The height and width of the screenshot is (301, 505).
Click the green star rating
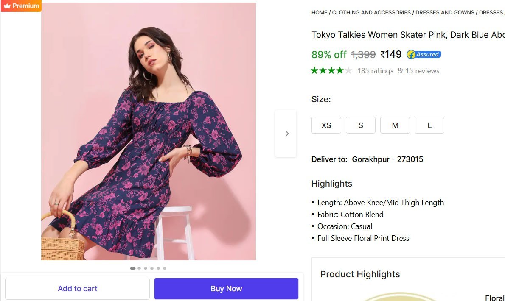coord(331,71)
